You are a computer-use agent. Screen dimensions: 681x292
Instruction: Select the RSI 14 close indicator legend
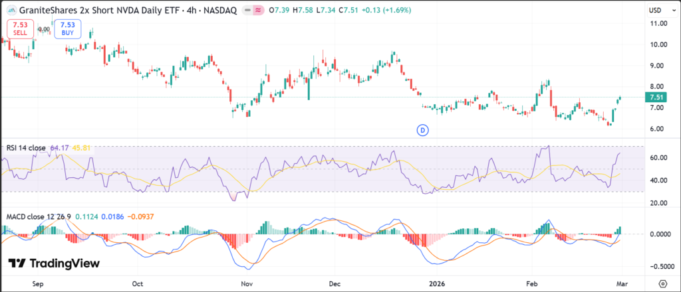click(x=26, y=147)
